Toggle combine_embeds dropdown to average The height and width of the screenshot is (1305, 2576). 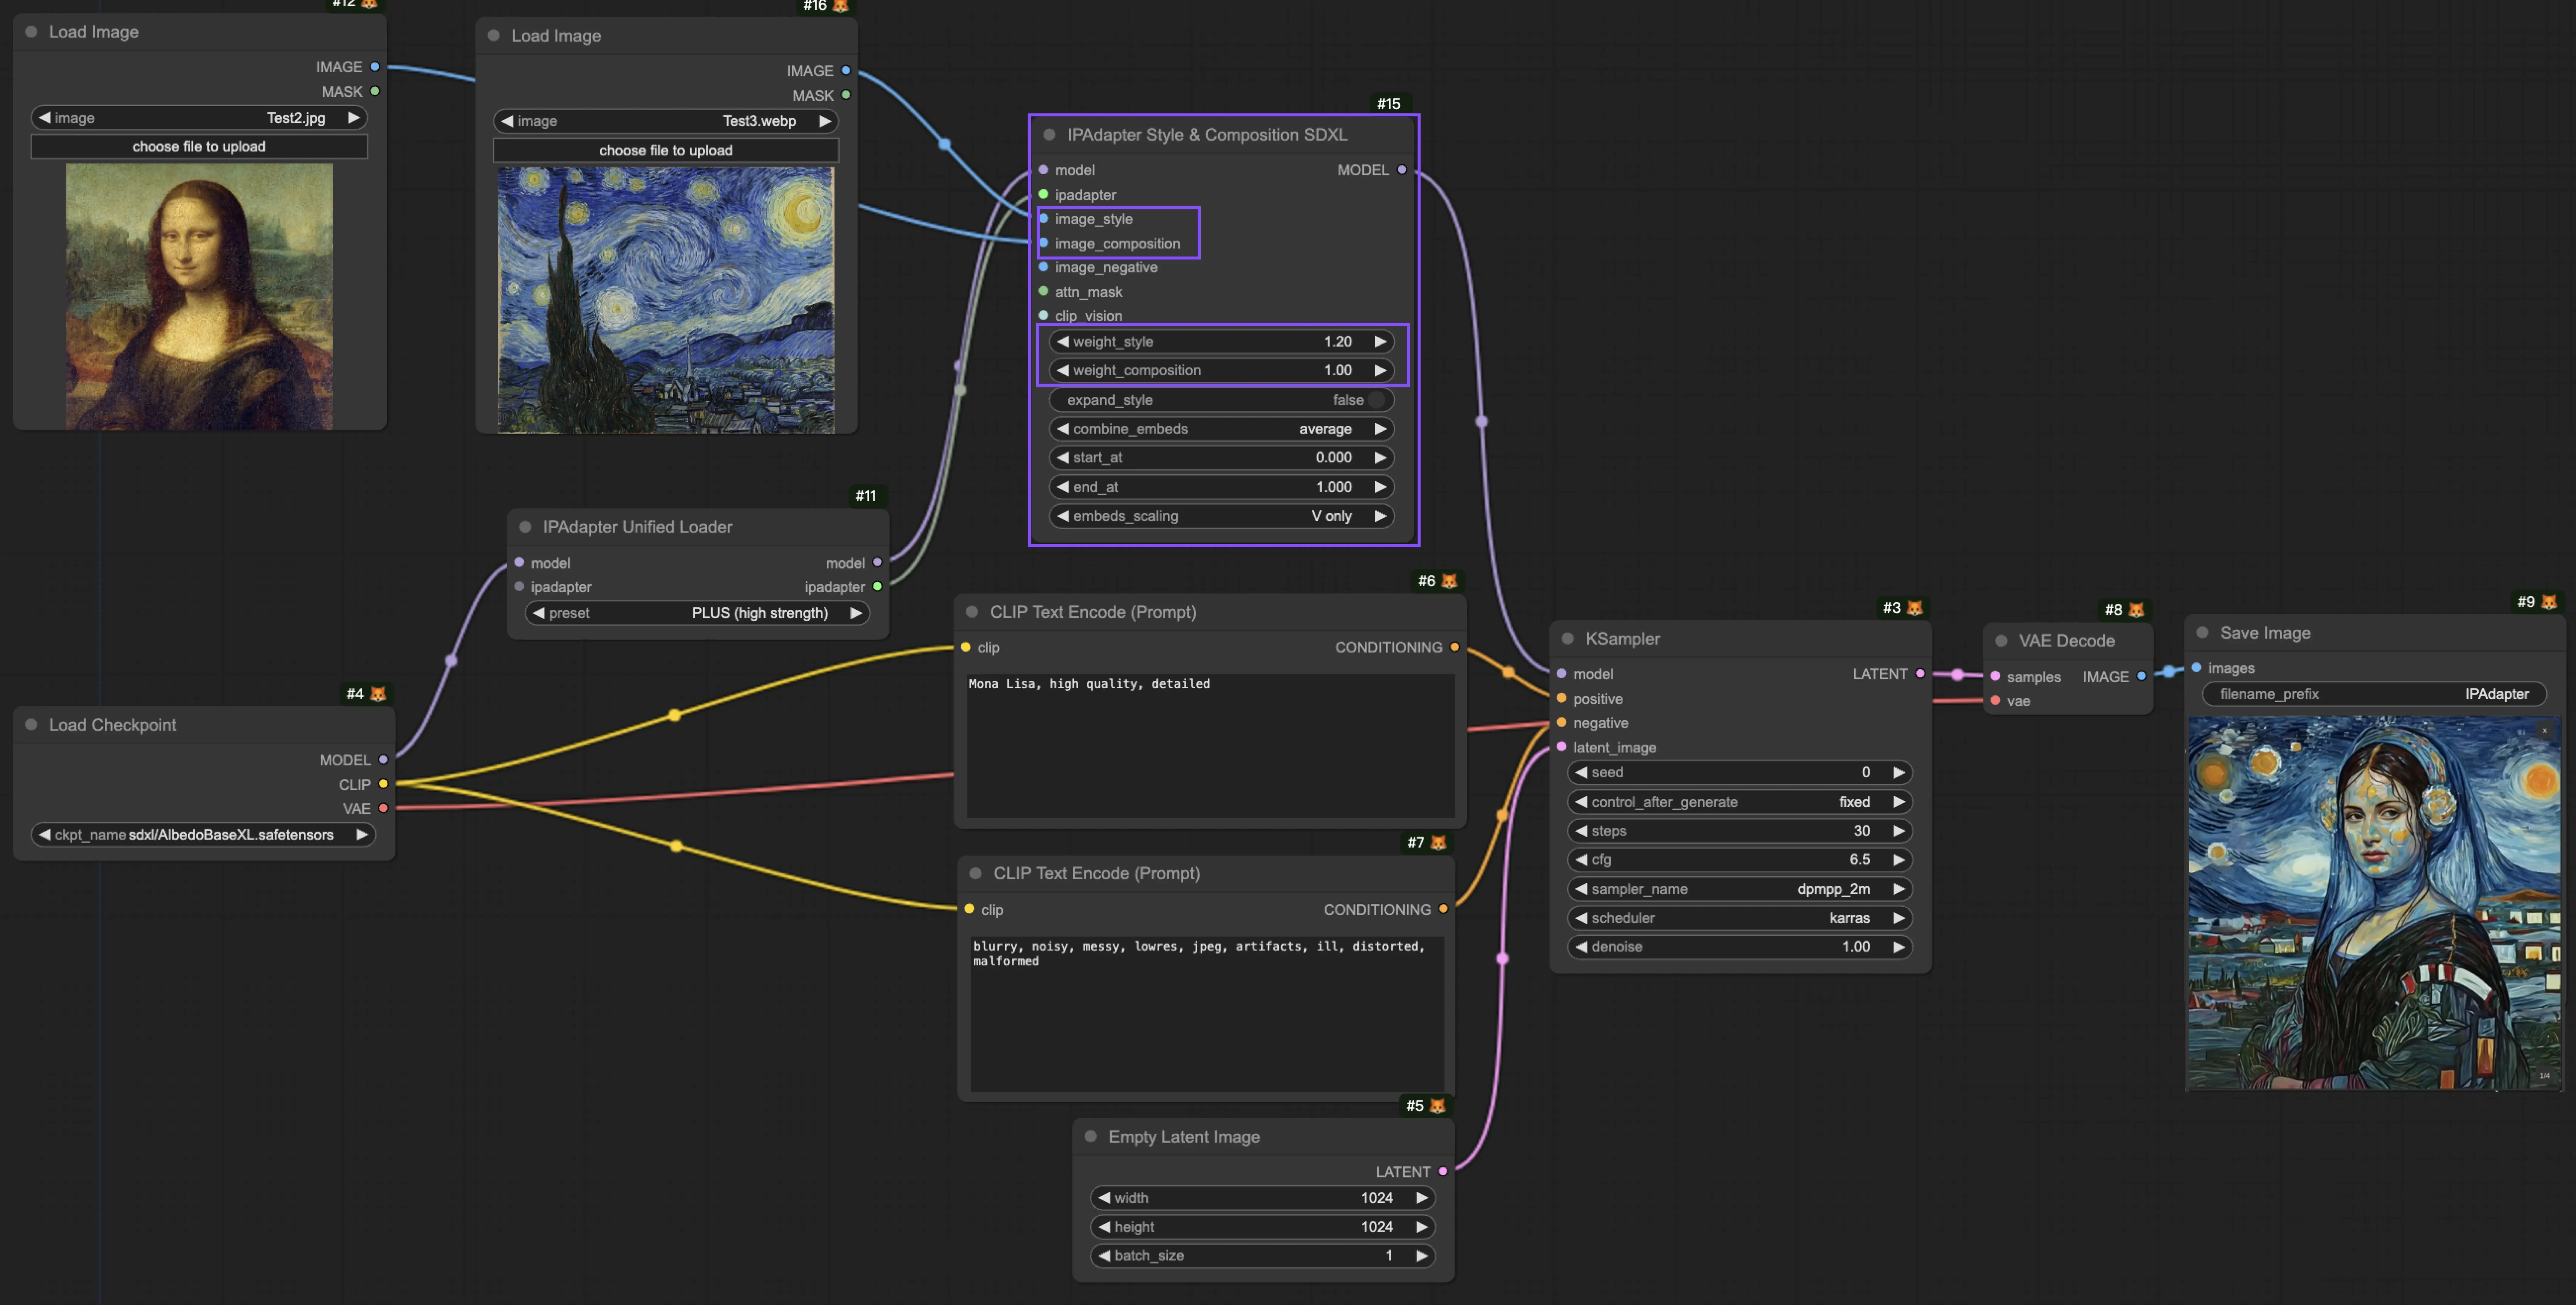point(1220,428)
